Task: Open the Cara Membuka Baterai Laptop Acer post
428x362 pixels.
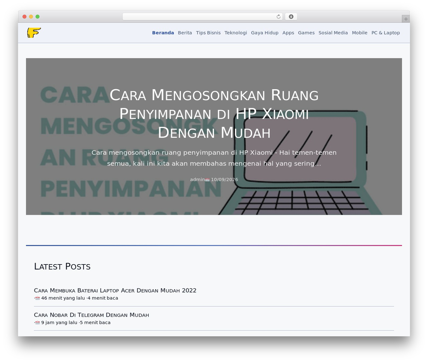Action: click(115, 291)
